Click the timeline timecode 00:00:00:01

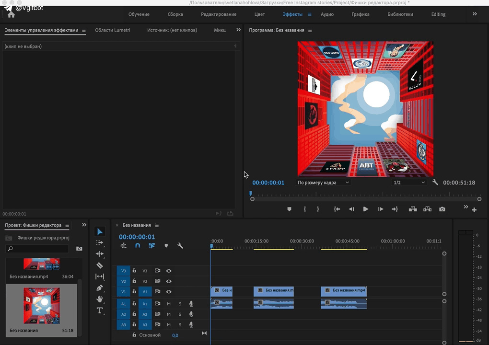click(137, 237)
